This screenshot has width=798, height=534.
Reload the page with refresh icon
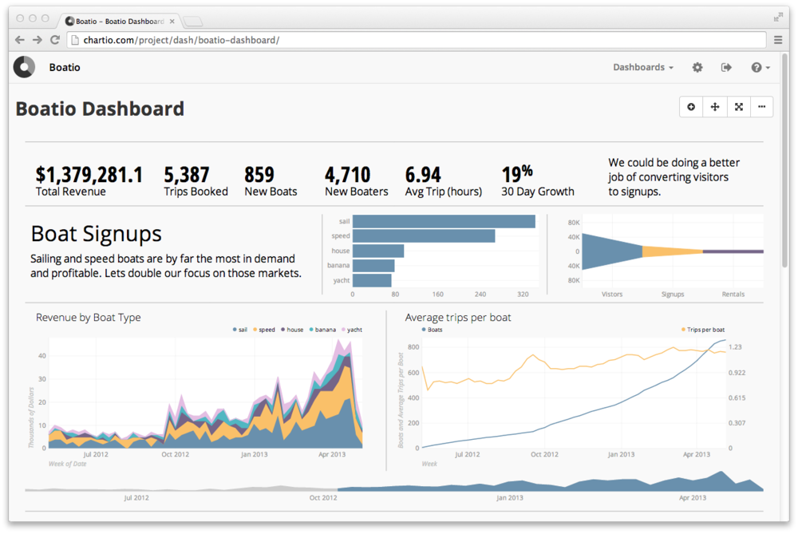click(x=55, y=40)
